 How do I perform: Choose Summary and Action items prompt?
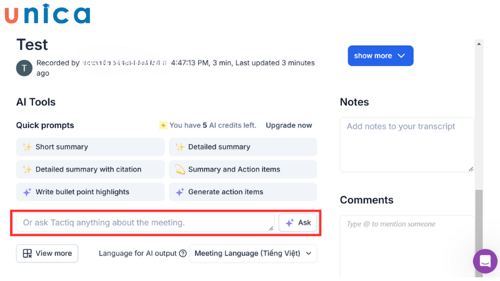point(242,169)
